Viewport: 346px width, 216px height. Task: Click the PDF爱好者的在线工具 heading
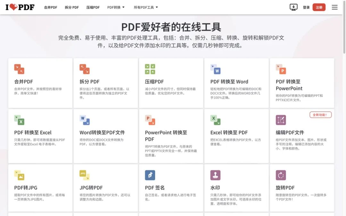click(x=171, y=27)
